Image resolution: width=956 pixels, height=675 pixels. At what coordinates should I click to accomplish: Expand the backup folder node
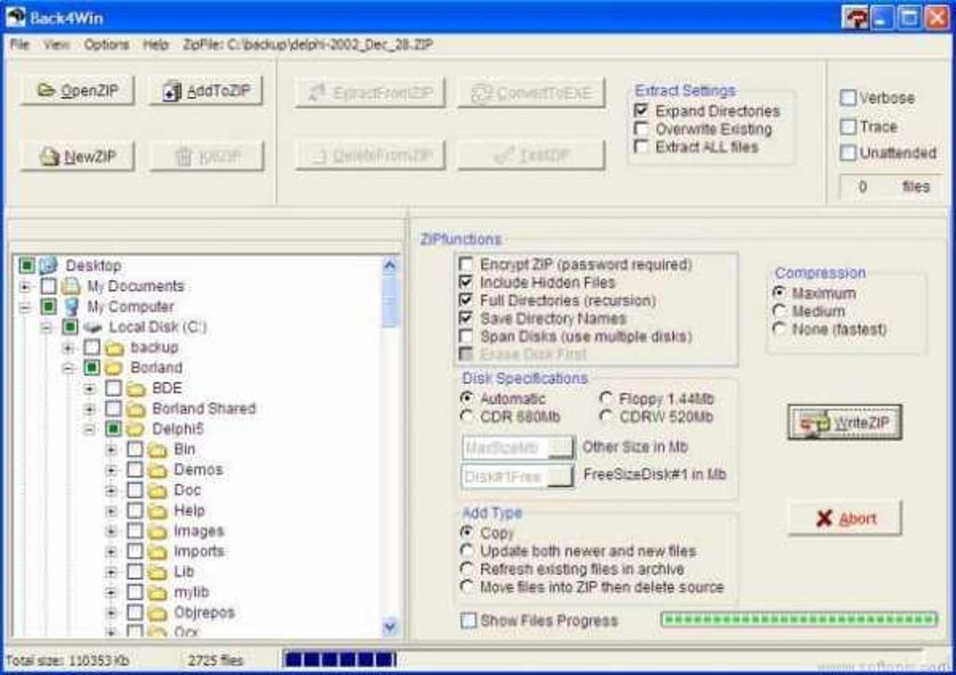[68, 348]
